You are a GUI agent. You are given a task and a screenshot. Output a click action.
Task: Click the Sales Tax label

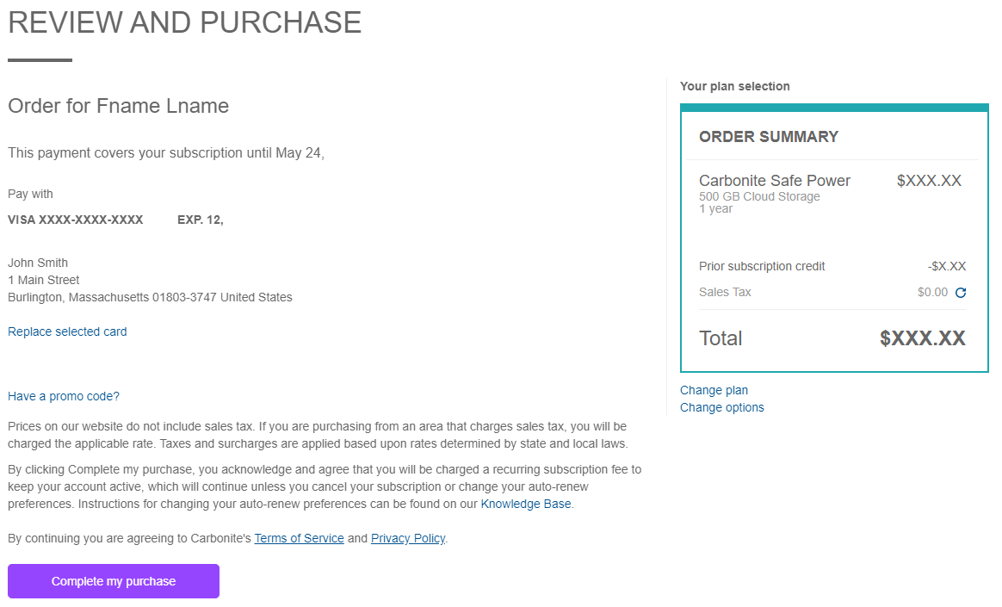coord(725,293)
